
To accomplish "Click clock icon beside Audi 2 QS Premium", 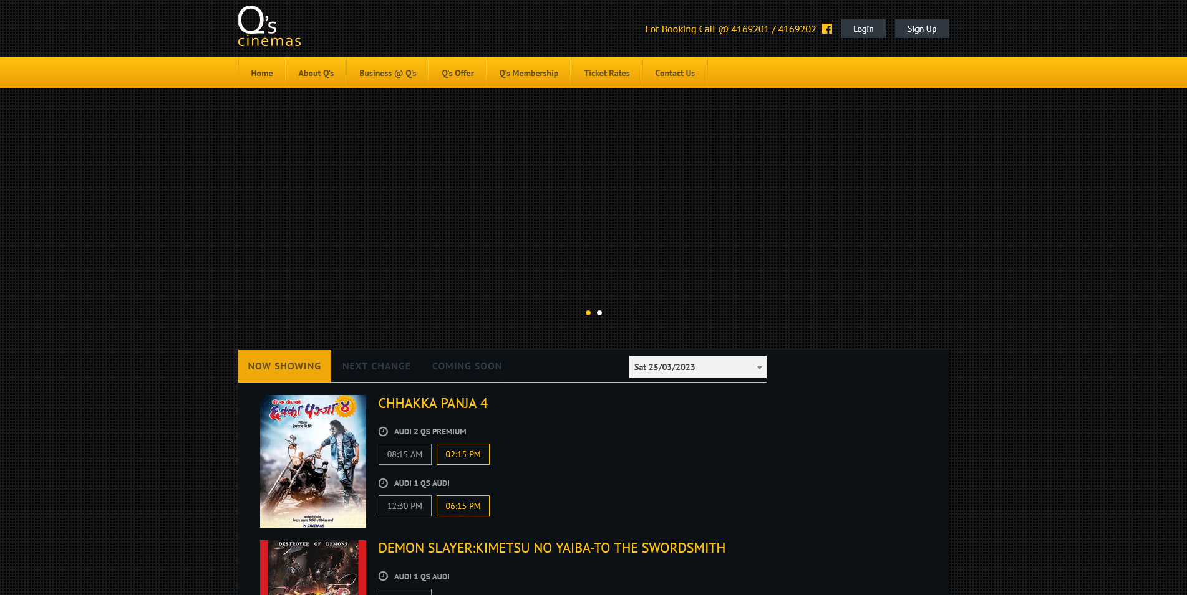I will (x=383, y=431).
